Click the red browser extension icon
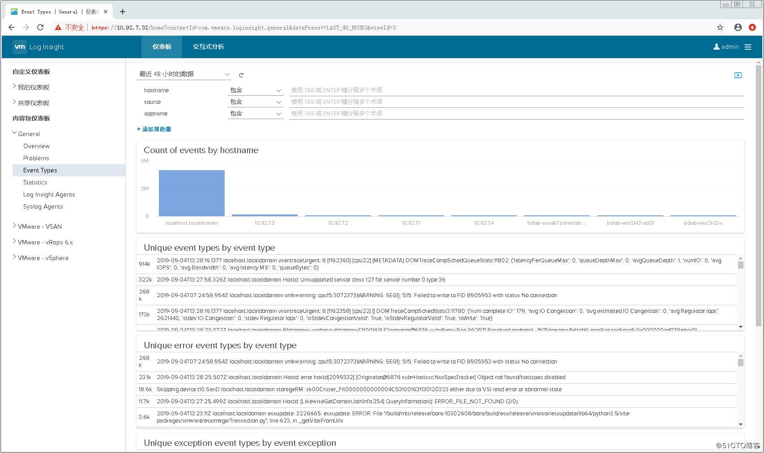Viewport: 764px width, 453px height. pyautogui.click(x=752, y=27)
